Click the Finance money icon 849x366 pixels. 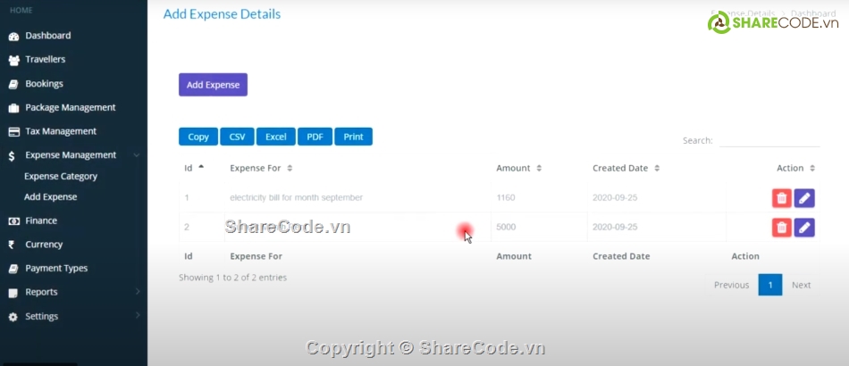(x=13, y=221)
